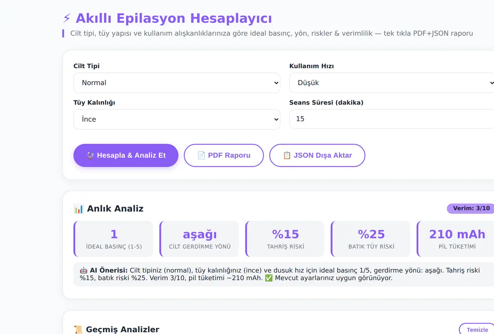Click the 210 mAh Pil Tüketimi card

click(456, 239)
